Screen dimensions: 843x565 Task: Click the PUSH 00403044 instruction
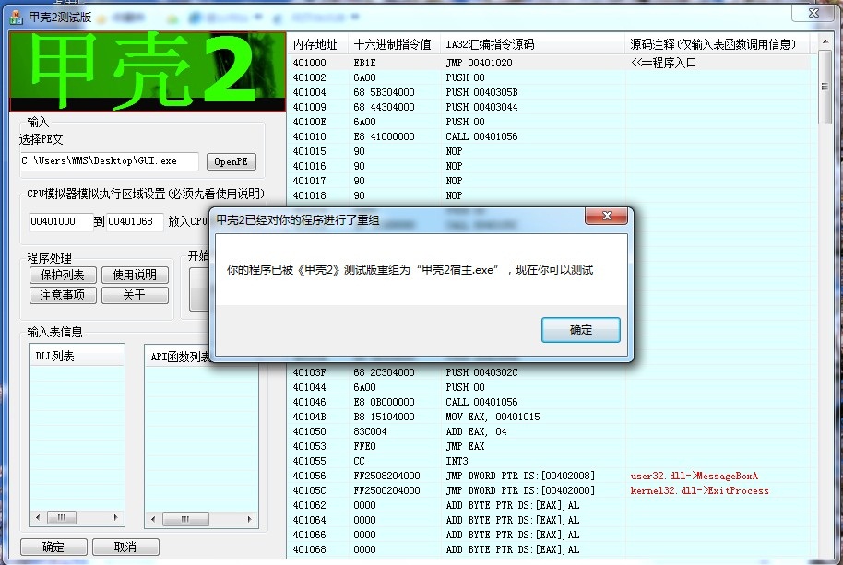pyautogui.click(x=481, y=107)
